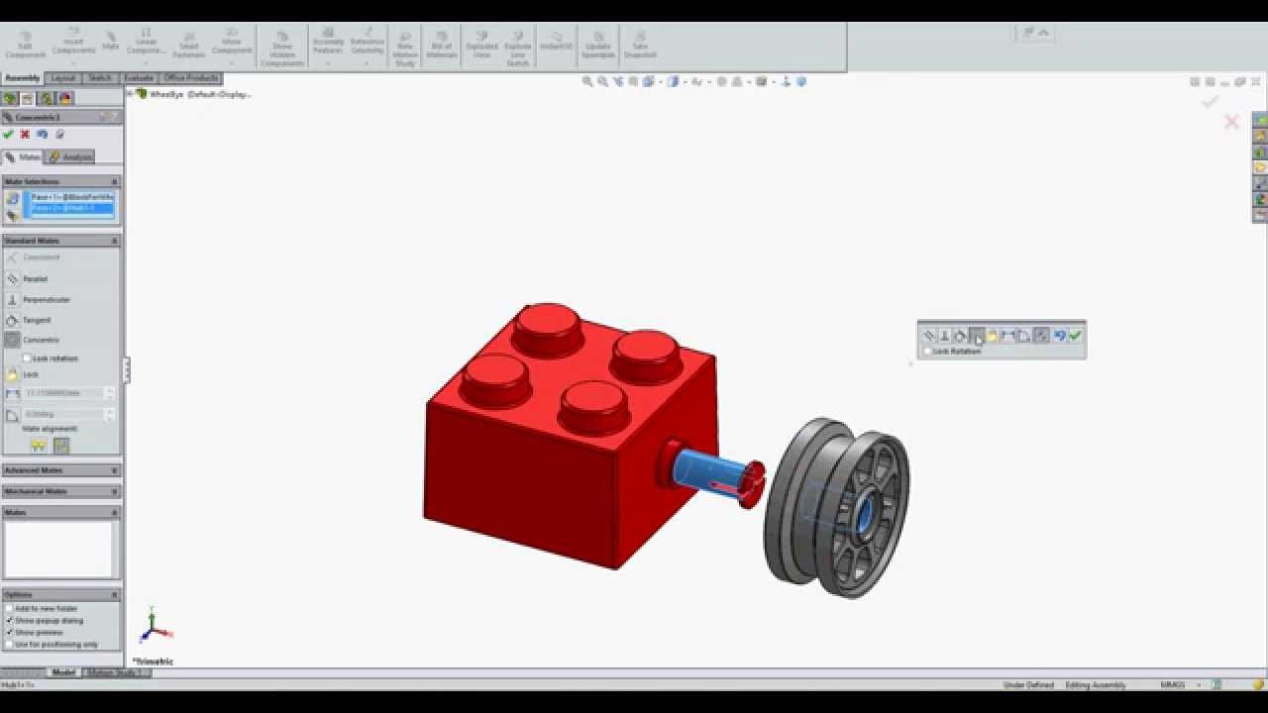Screen dimensions: 1268x713
Task: Switch to the Model tab at bottom
Action: (63, 672)
